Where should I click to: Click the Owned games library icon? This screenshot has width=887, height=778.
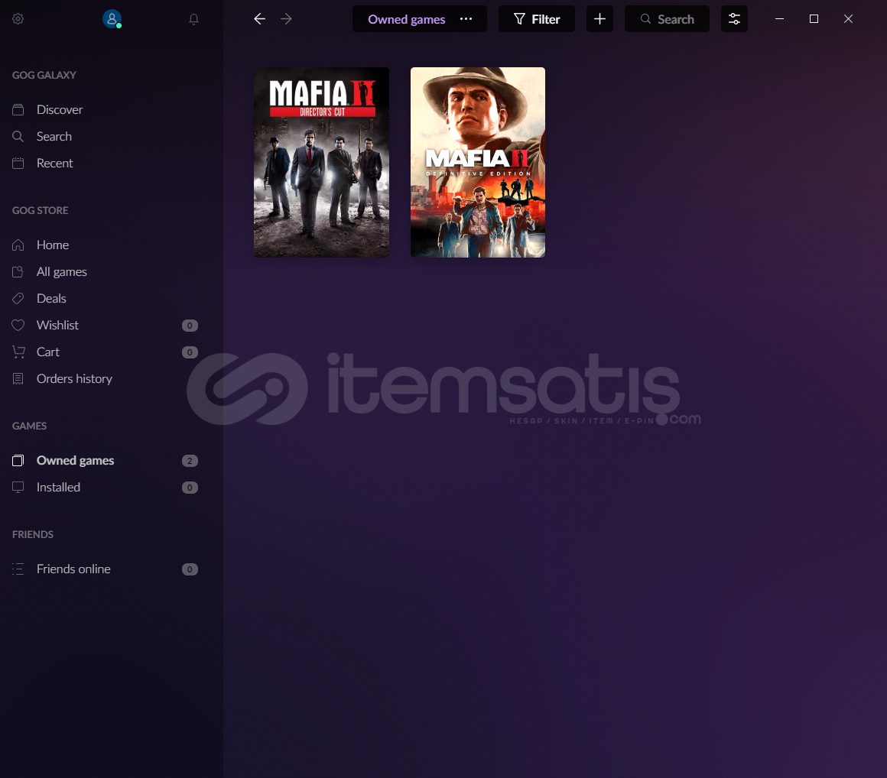coord(18,461)
